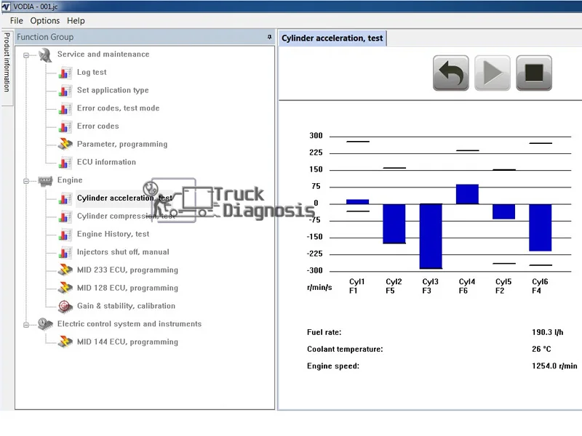The image size is (582, 436).
Task: Click the Error codes chart icon
Action: 65,126
